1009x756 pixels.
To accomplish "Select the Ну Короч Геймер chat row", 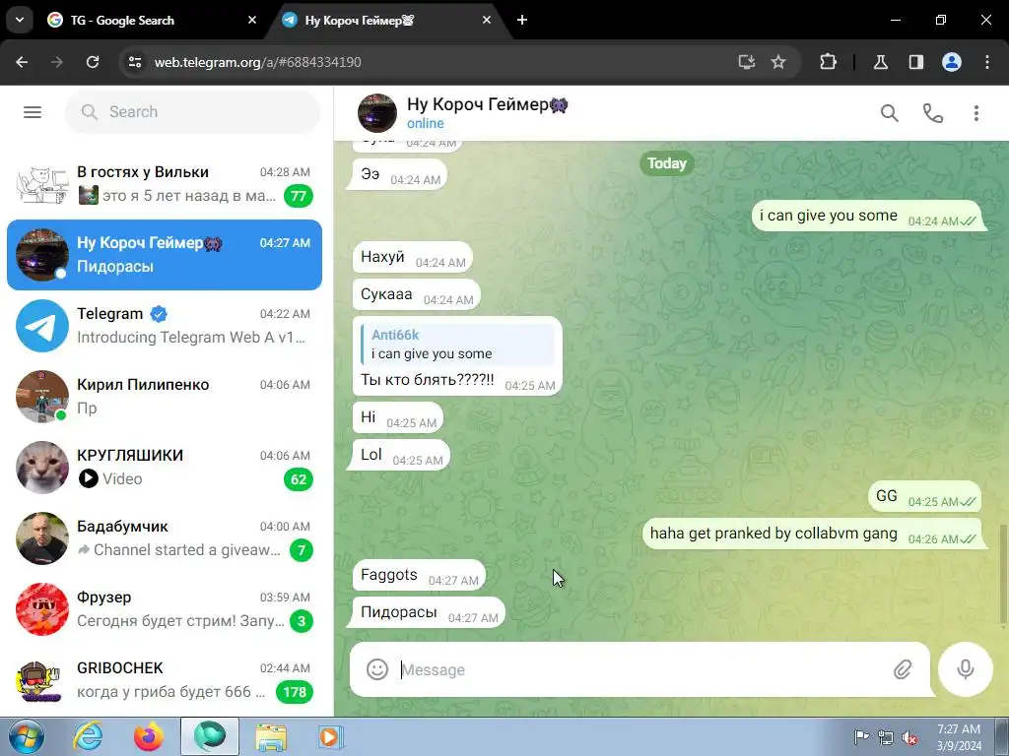I will [165, 255].
